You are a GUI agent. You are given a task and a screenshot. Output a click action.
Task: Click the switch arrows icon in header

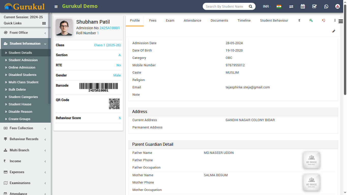[x=291, y=7]
